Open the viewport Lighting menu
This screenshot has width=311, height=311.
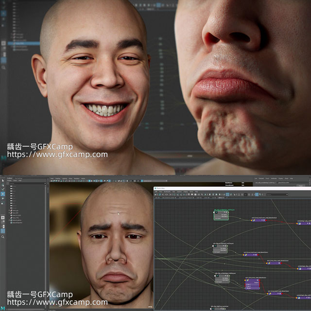(65, 178)
